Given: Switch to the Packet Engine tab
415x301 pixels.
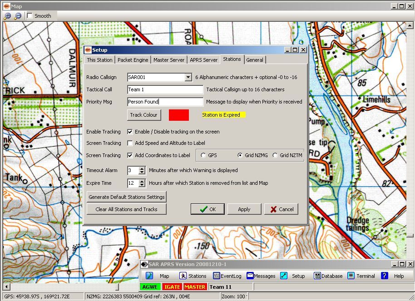Looking at the screenshot, I should click(133, 60).
